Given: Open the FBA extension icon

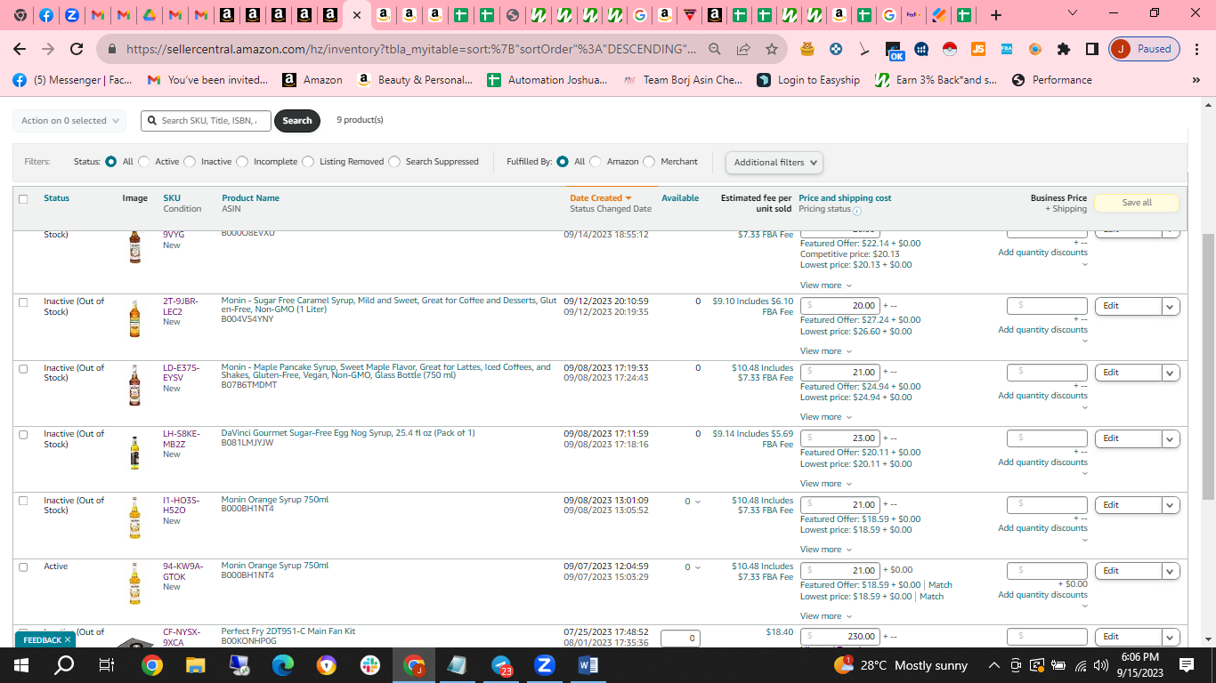Looking at the screenshot, I should click(x=1007, y=49).
